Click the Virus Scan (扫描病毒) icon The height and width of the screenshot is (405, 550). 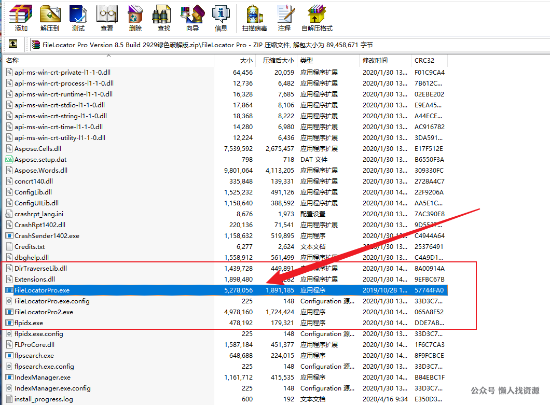[x=255, y=18]
